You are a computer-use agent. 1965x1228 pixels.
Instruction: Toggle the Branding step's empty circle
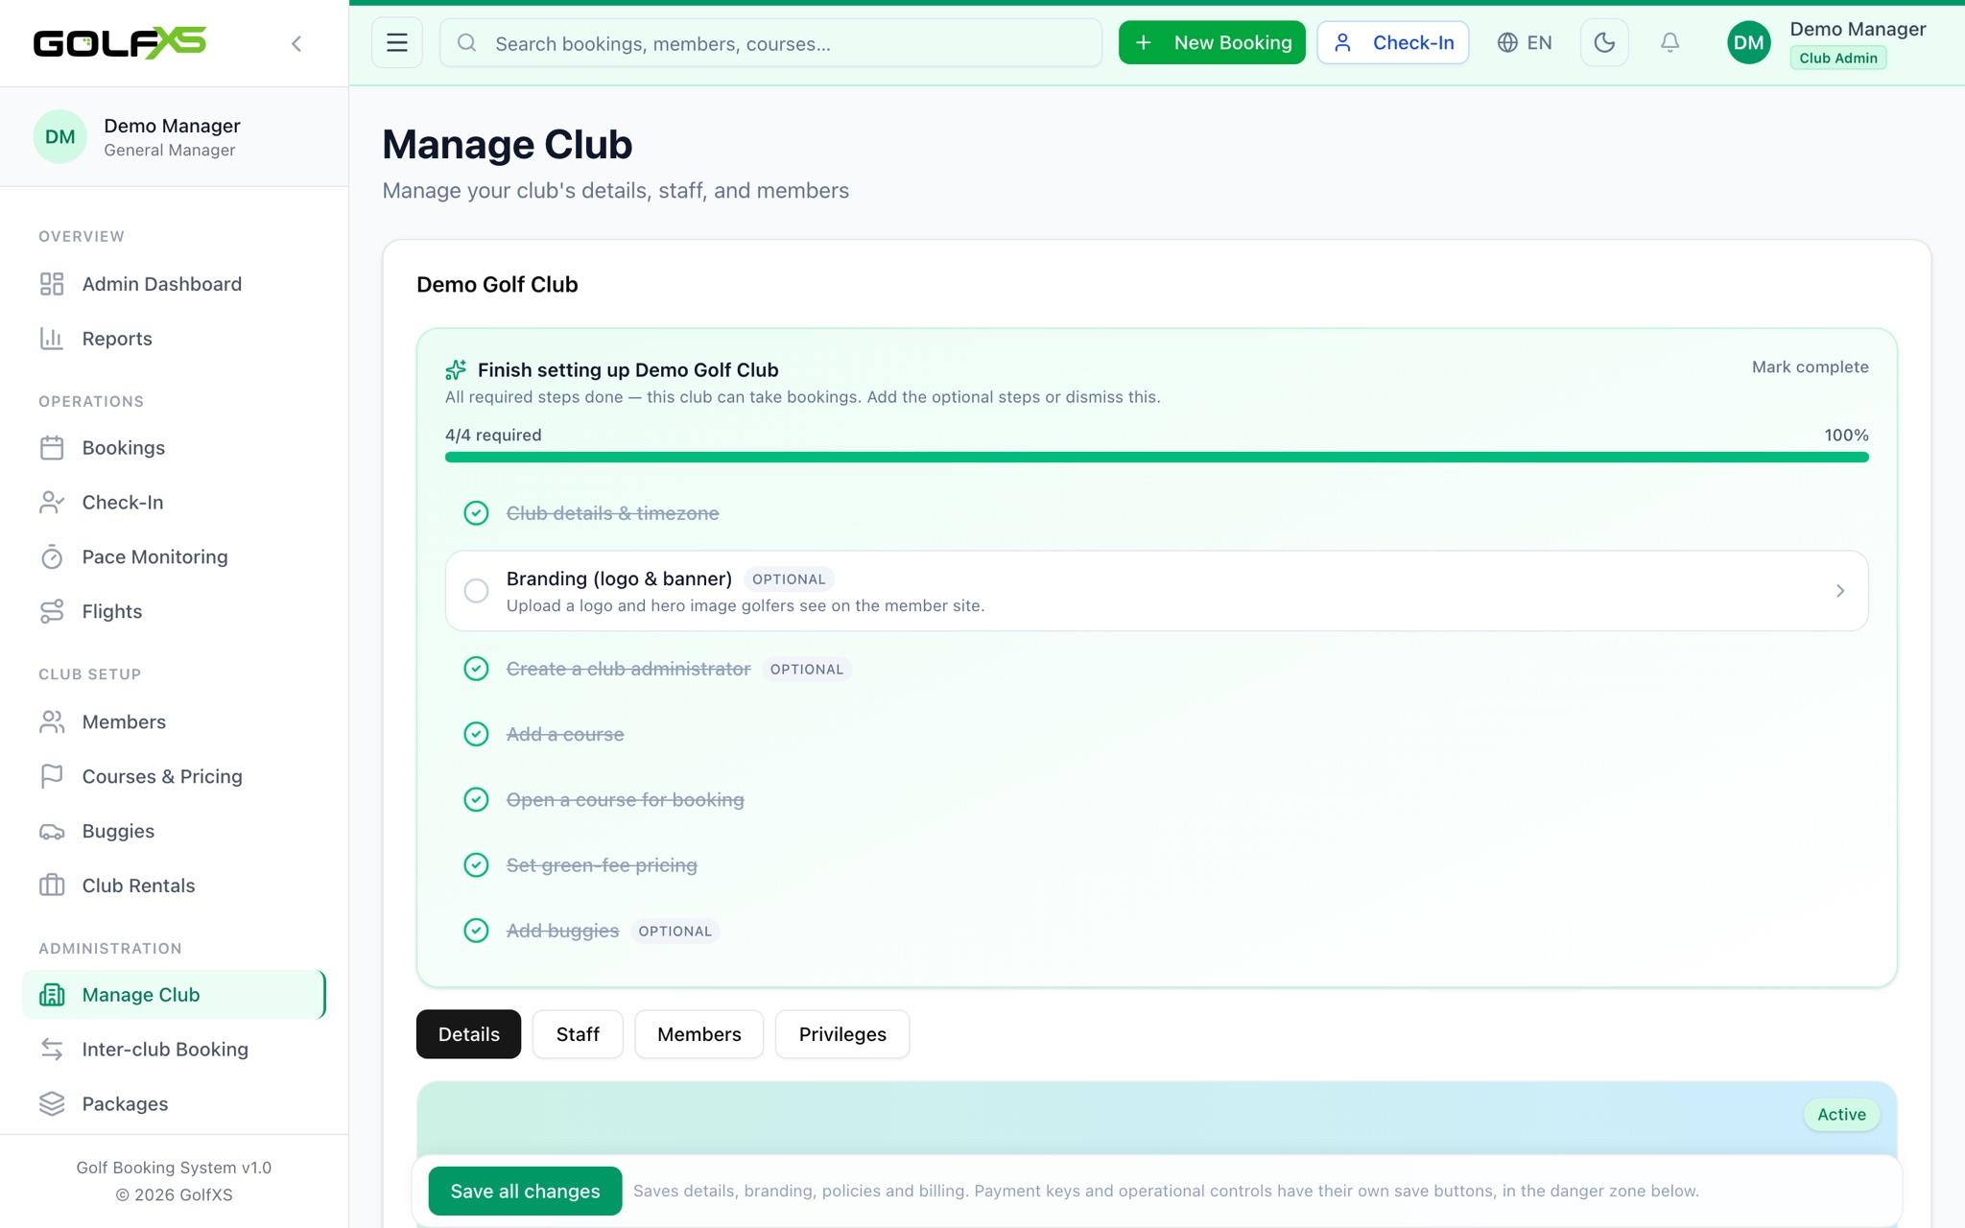coord(476,591)
